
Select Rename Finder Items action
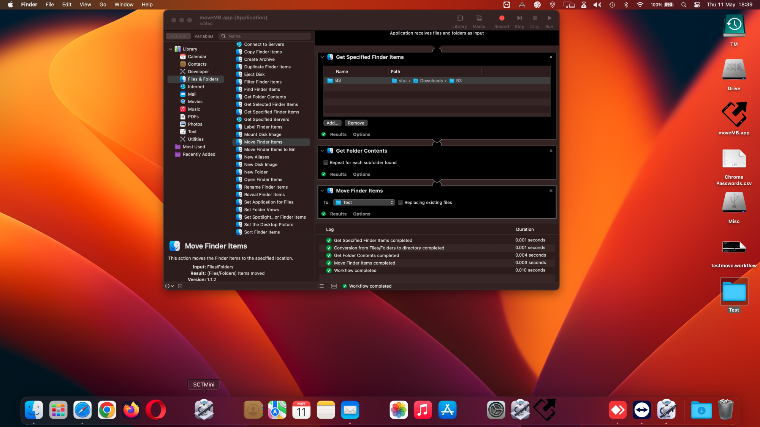click(x=266, y=187)
